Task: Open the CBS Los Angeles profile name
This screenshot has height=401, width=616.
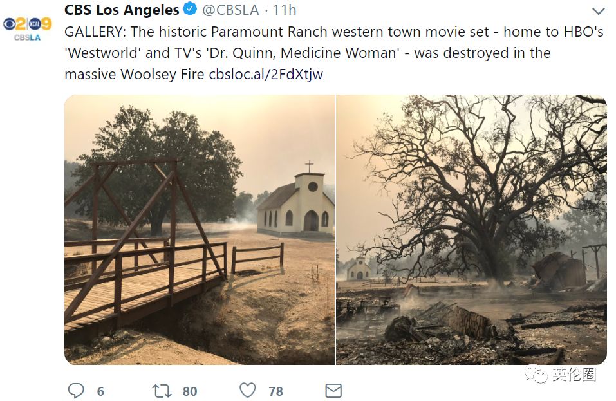Action: (122, 10)
